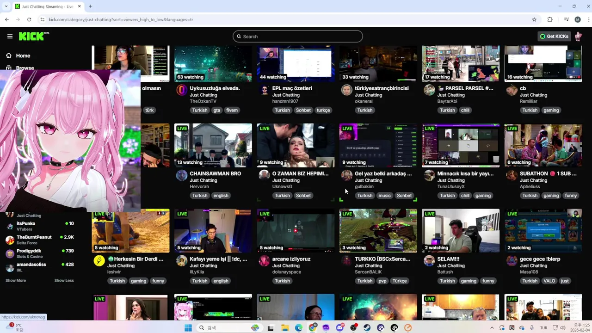Click BaytarAbi channel avatar

tap(429, 90)
